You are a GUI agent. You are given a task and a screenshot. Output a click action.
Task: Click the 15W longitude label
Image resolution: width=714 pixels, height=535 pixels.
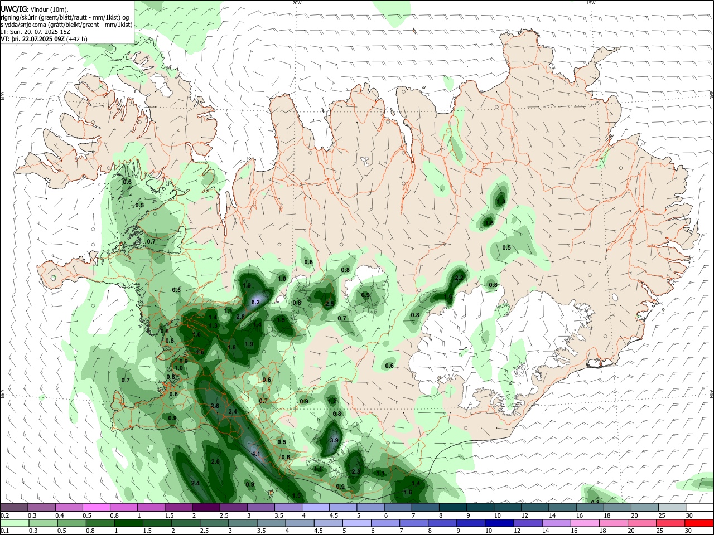coord(591,3)
